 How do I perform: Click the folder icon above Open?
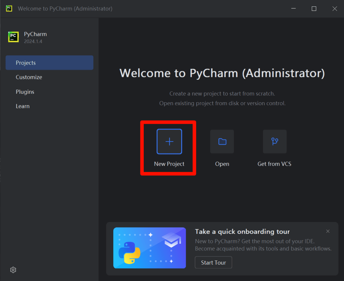[222, 142]
